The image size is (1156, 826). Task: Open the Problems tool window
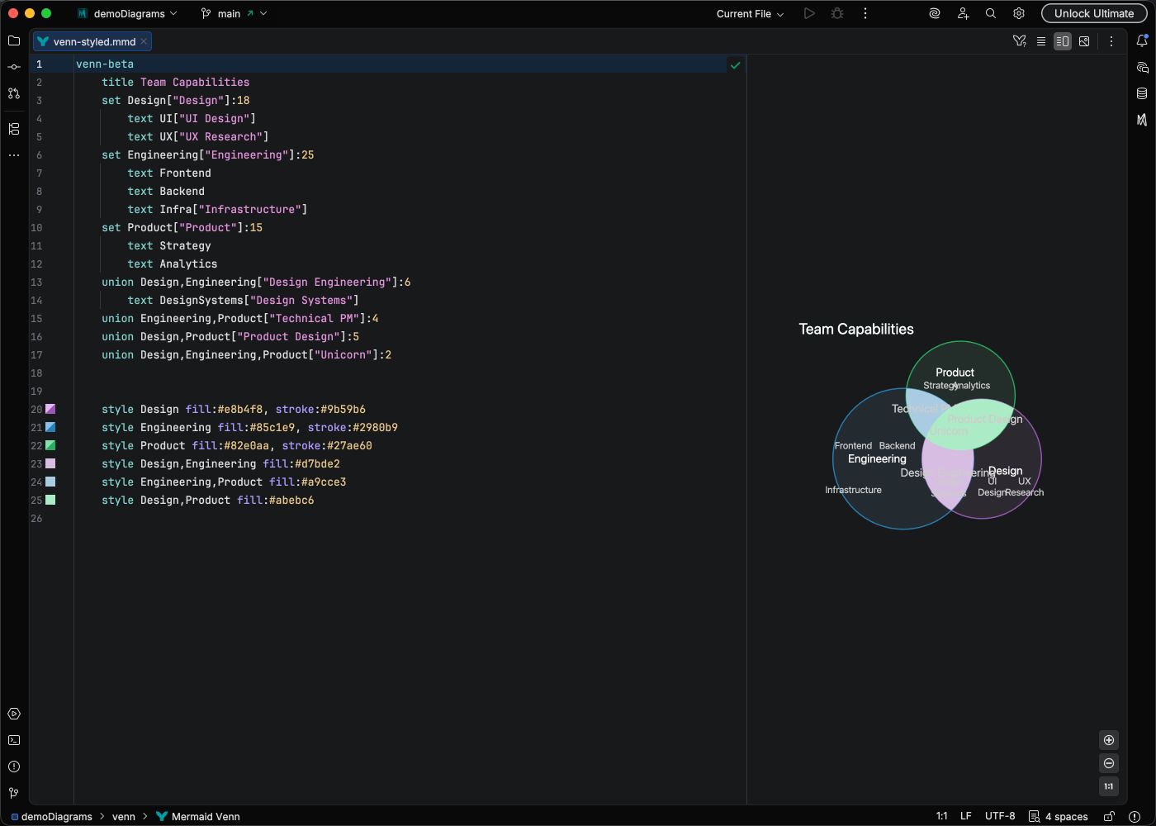tap(13, 767)
